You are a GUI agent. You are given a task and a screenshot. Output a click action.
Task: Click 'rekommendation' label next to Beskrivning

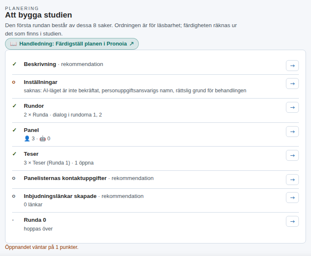pyautogui.click(x=82, y=64)
